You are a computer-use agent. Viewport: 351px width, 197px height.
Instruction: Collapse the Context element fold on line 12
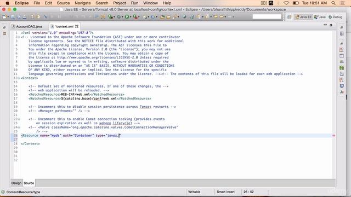point(19,78)
